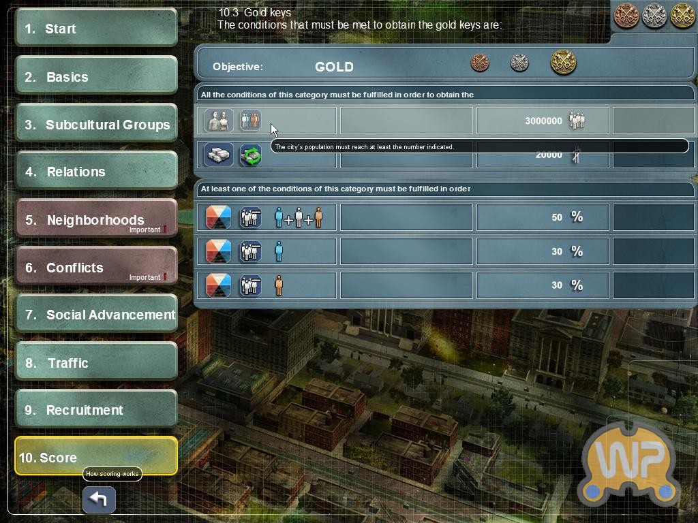Screen dimensions: 698x523
Task: Click the back arrow button
Action: pos(99,499)
